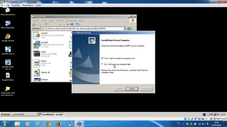The height and width of the screenshot is (127, 227).
Task: Select the Data1 WinRAR archive file
Action: coord(45,54)
